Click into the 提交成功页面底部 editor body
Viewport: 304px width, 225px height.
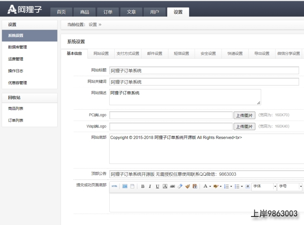207,202
